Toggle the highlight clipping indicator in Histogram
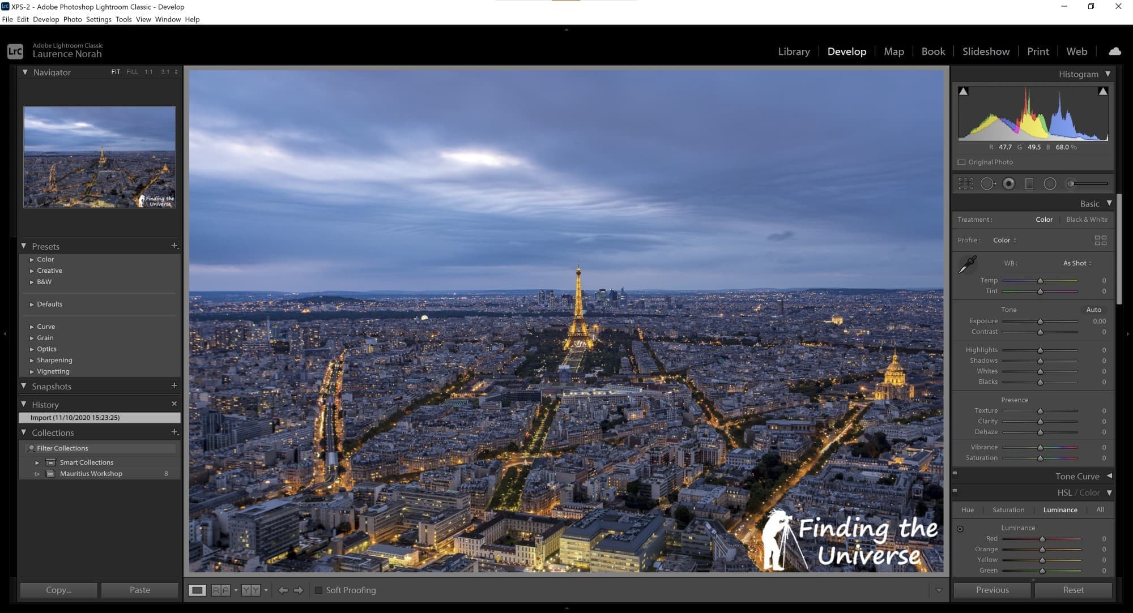The width and height of the screenshot is (1133, 613). [1102, 91]
